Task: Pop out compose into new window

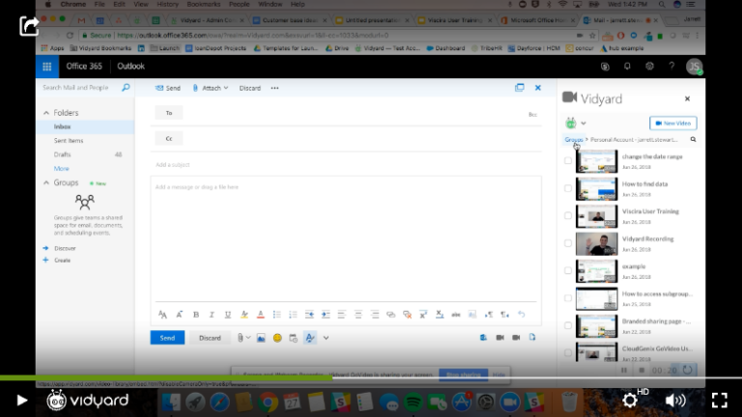Action: pos(520,88)
